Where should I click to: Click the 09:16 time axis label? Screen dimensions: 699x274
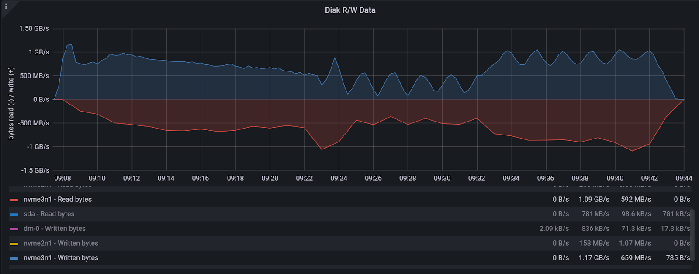(x=201, y=178)
